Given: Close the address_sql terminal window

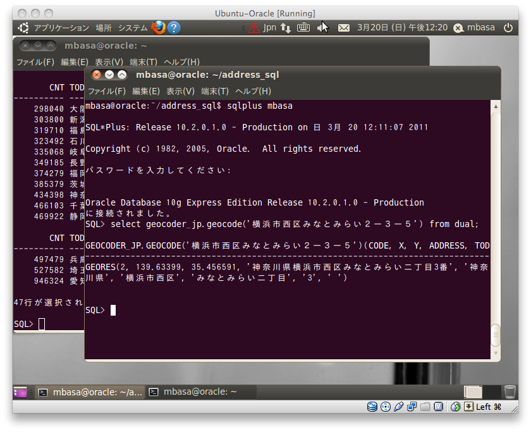Looking at the screenshot, I should click(x=97, y=75).
